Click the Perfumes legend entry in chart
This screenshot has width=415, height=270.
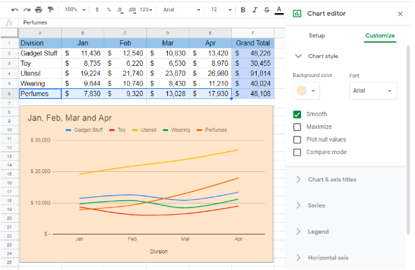coord(211,130)
